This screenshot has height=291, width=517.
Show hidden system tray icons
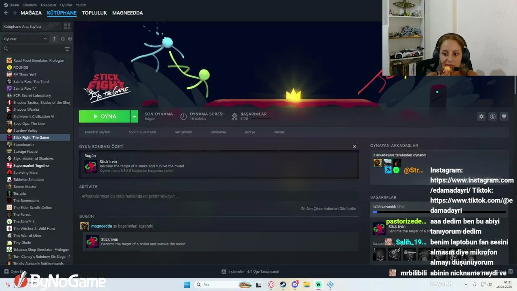coord(467,285)
